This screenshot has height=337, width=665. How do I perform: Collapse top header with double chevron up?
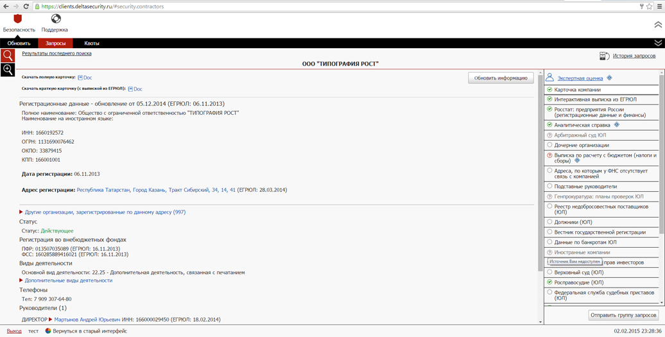pos(658,24)
